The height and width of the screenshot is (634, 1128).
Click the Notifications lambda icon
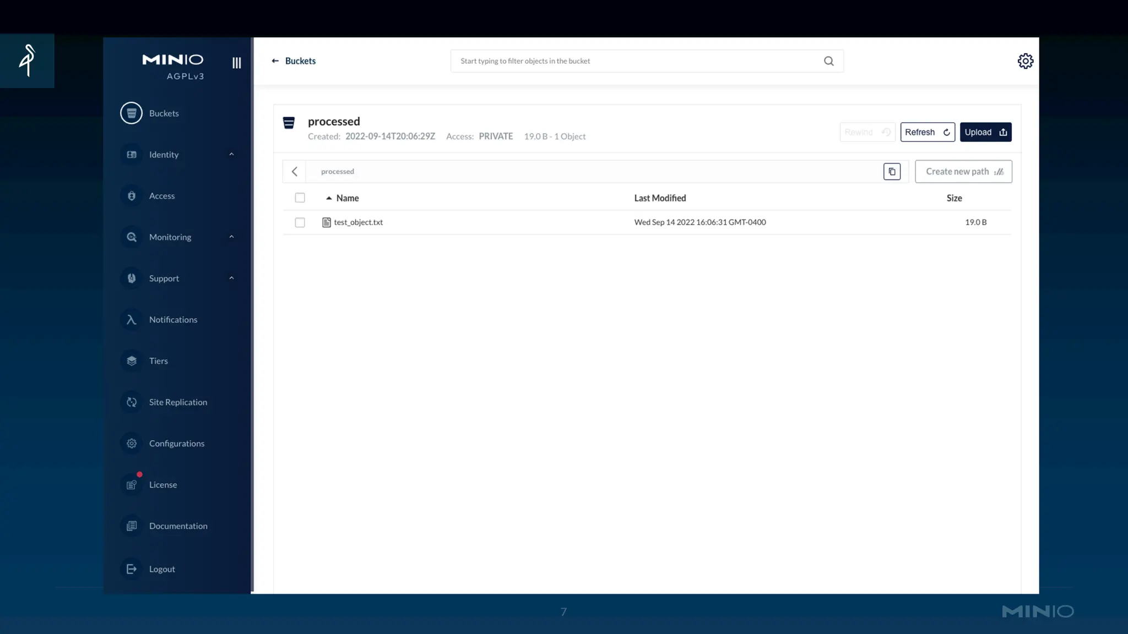pyautogui.click(x=131, y=320)
